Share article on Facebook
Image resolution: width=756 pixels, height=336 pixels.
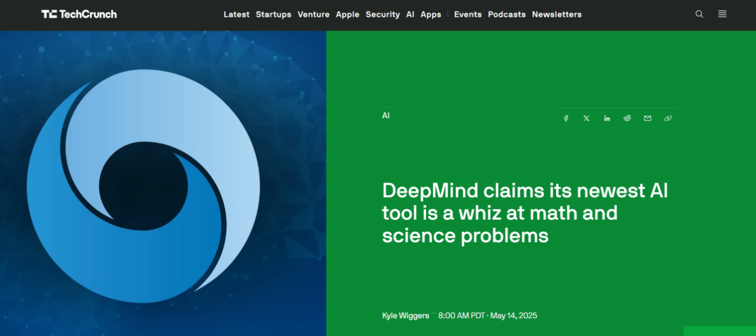tap(566, 119)
